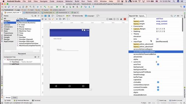Viewport: 186px width, 104px height.
Task: Open the Navigate menu
Action: (44, 1)
